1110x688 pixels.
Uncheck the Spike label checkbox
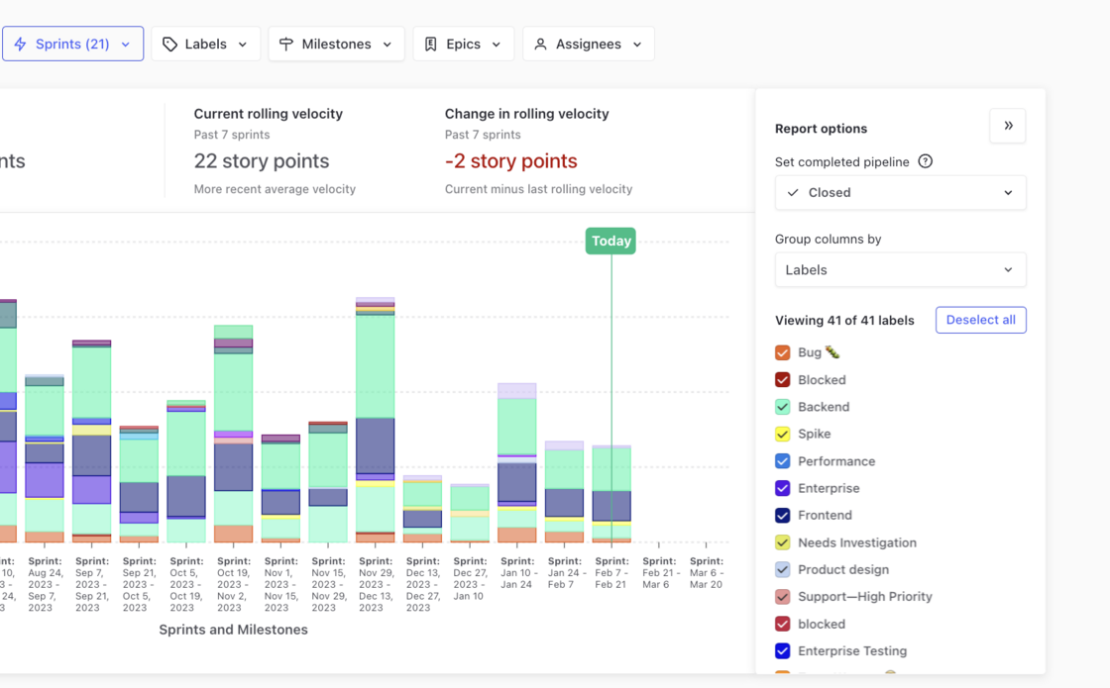tap(782, 435)
